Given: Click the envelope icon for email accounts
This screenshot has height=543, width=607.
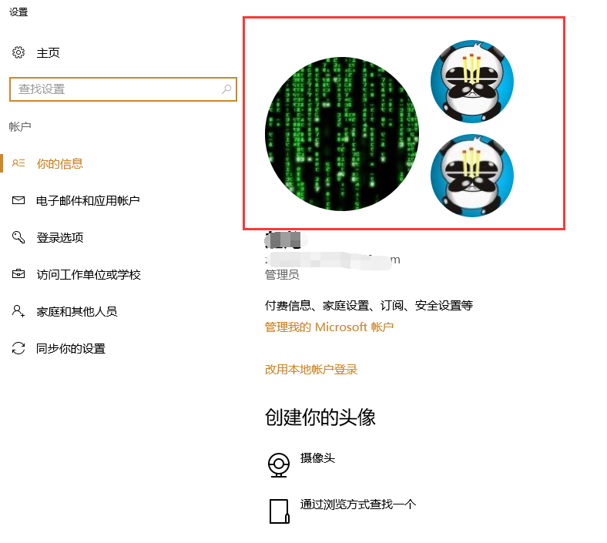Looking at the screenshot, I should tap(18, 200).
